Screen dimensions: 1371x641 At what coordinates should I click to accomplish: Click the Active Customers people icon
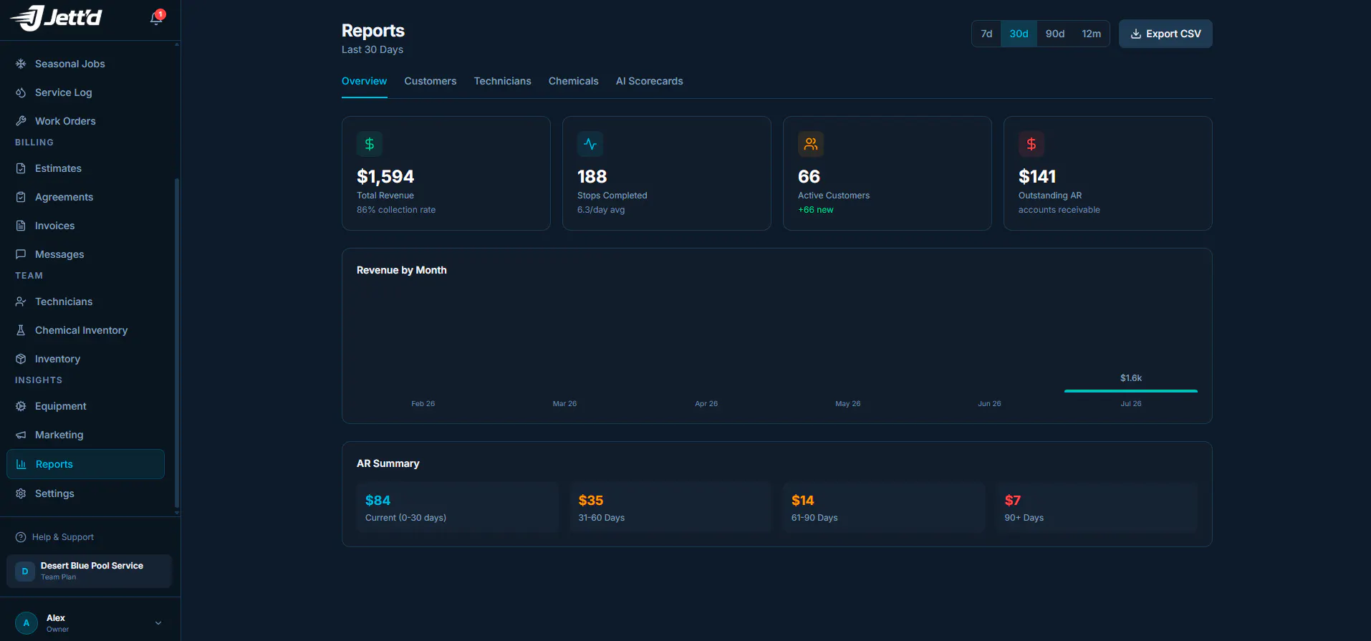(811, 144)
